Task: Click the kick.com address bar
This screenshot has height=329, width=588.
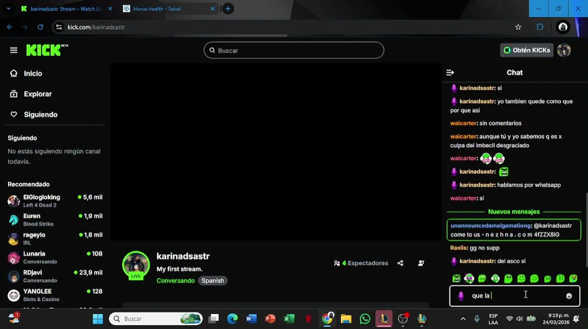Action: (289, 27)
